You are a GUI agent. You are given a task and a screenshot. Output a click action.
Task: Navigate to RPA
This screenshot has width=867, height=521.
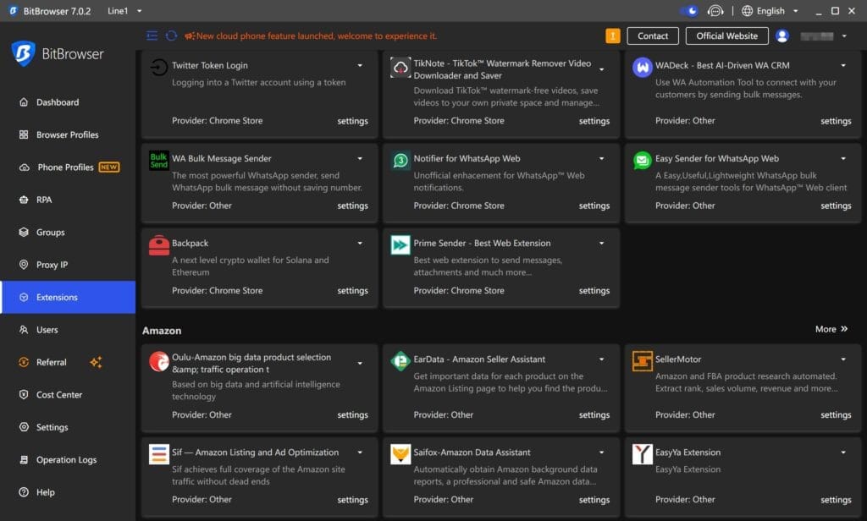[68, 200]
